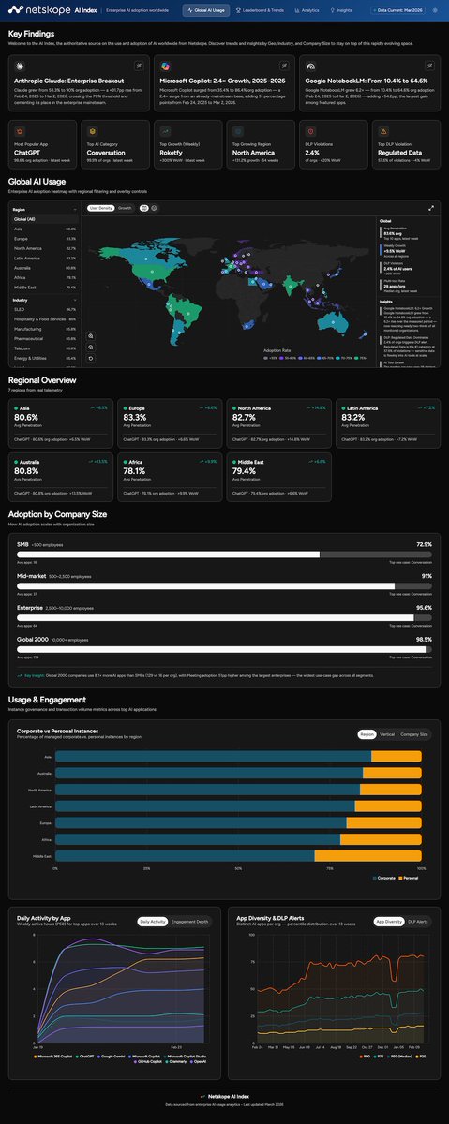The width and height of the screenshot is (449, 1124).
Task: Reset the world map view
Action: 91,359
